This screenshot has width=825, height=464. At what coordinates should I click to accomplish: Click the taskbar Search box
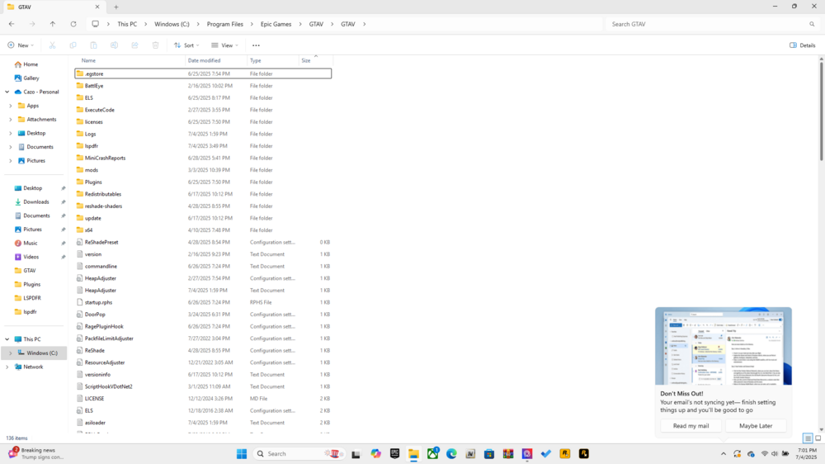click(x=300, y=453)
